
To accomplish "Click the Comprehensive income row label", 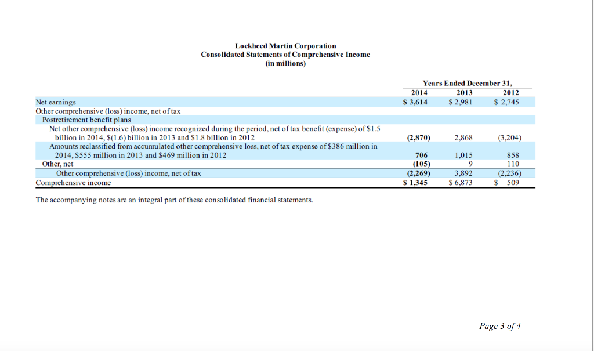I will [73, 182].
